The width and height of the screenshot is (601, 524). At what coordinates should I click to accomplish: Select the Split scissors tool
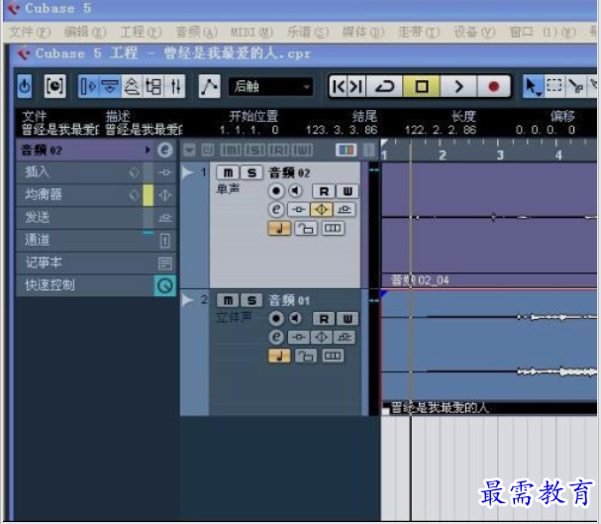(x=574, y=86)
